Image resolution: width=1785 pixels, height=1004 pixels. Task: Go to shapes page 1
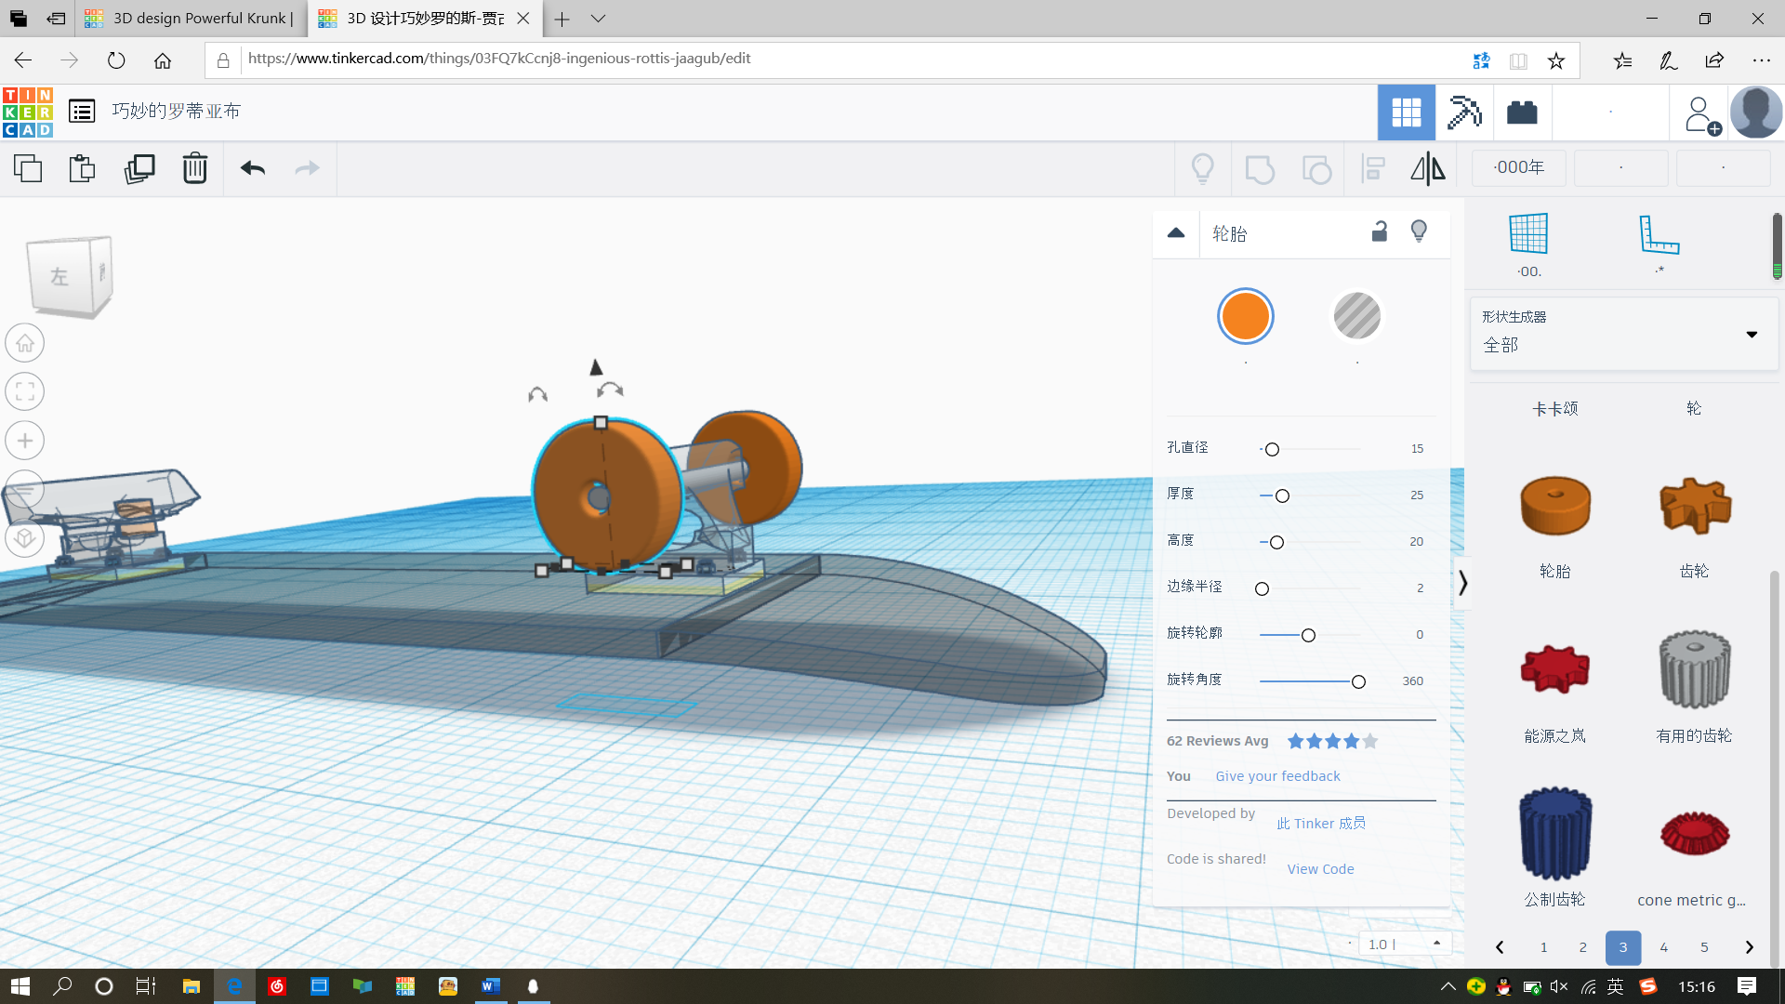(1543, 947)
